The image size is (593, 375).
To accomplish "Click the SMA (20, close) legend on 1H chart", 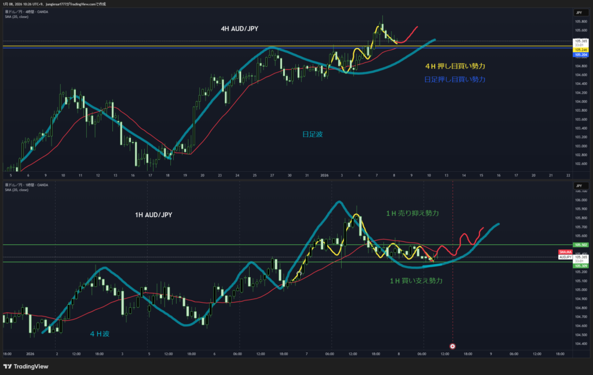I will (17, 189).
